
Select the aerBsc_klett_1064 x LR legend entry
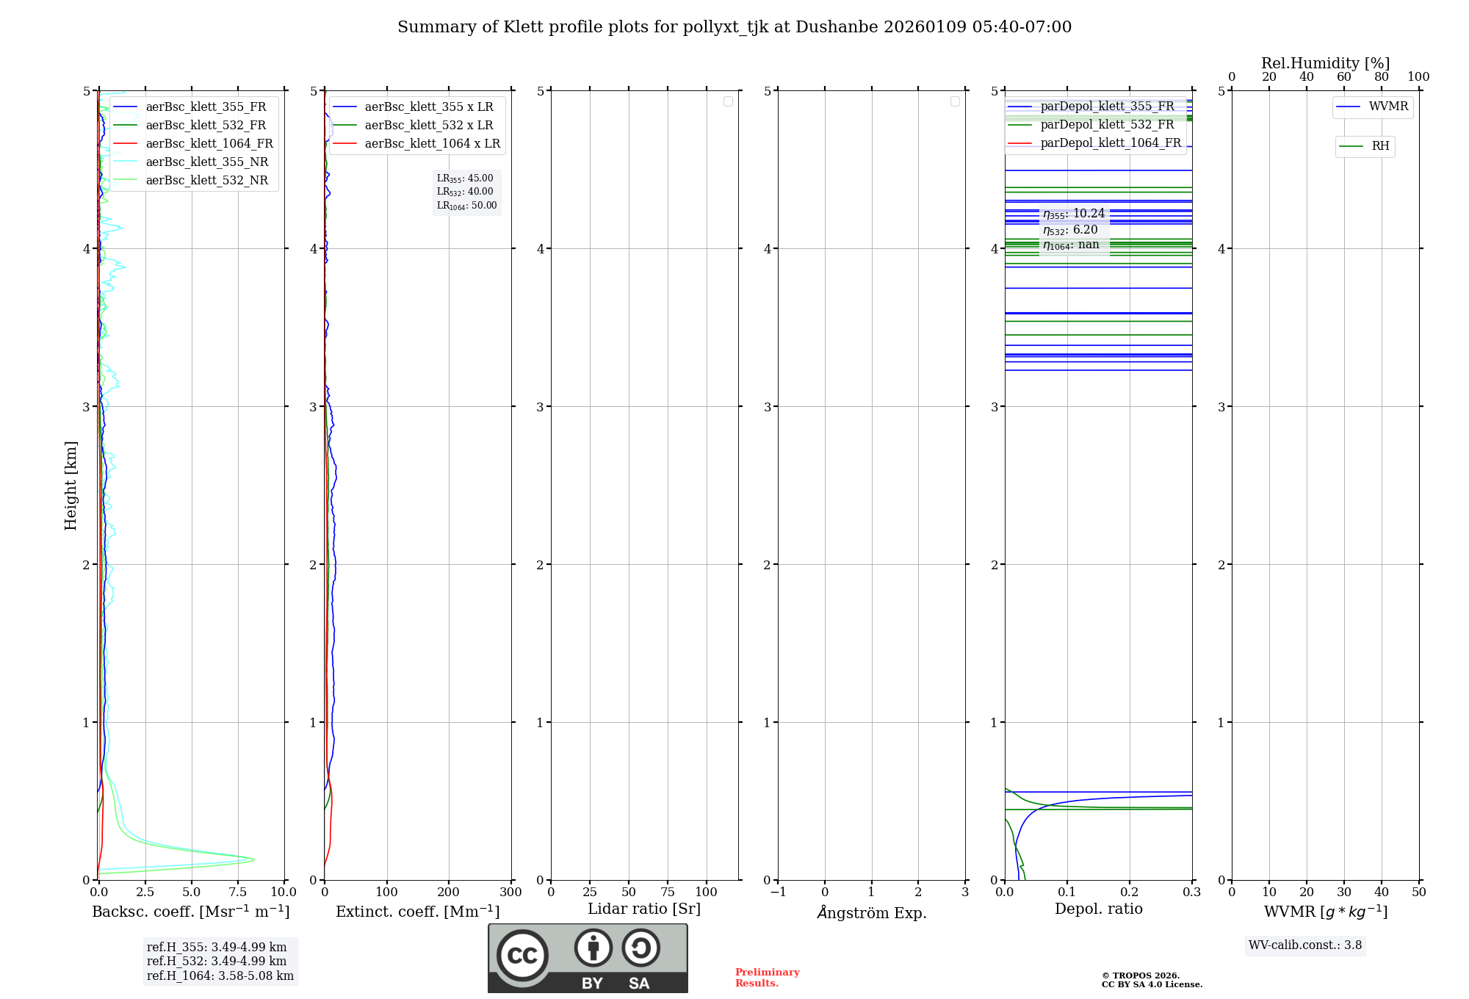432,144
